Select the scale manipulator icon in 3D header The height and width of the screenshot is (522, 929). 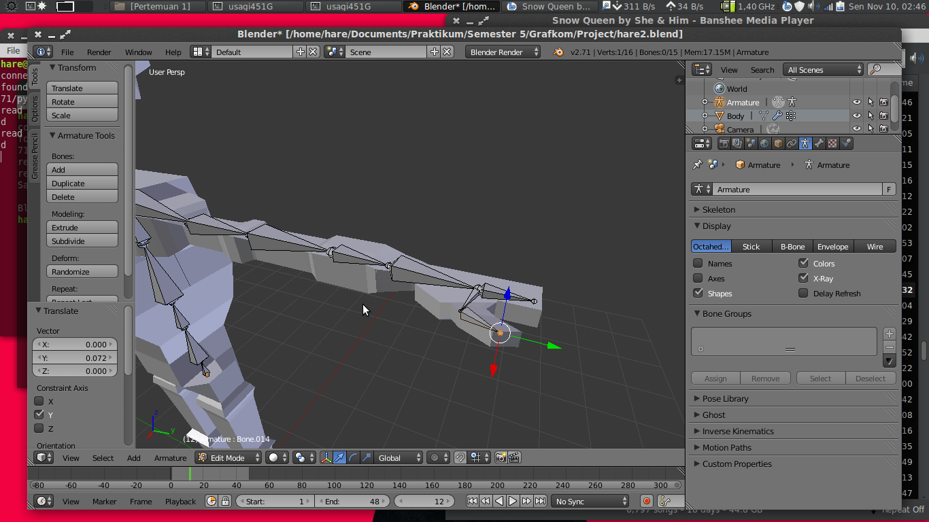367,457
